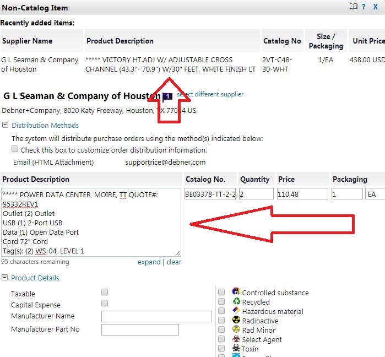Image resolution: width=385 pixels, height=357 pixels.
Task: Click the textarea resize handle corner
Action: (178, 253)
